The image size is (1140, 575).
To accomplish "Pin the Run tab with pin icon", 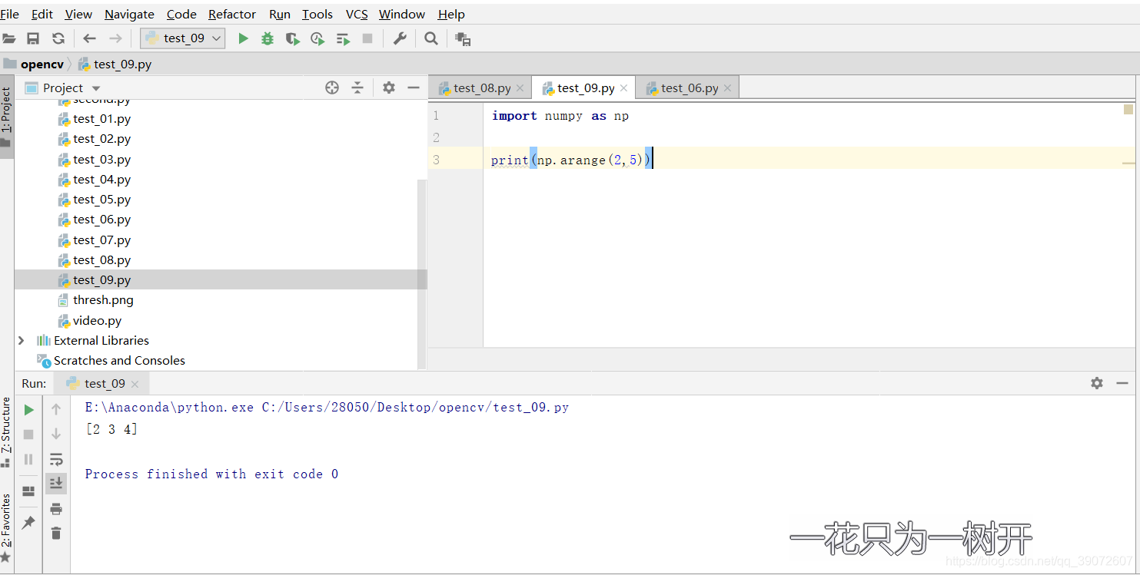I will pos(29,523).
